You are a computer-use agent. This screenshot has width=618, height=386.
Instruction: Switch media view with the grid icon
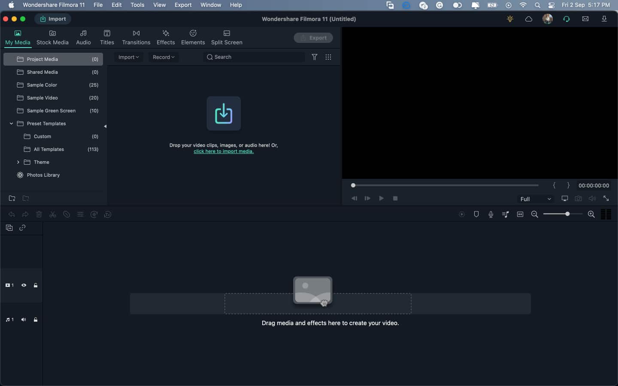tap(328, 57)
